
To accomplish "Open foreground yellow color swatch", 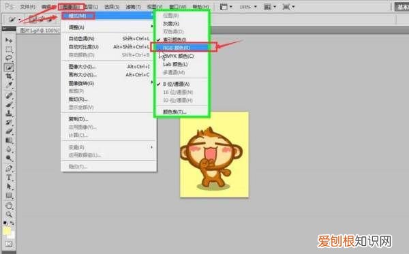I will click(7, 231).
